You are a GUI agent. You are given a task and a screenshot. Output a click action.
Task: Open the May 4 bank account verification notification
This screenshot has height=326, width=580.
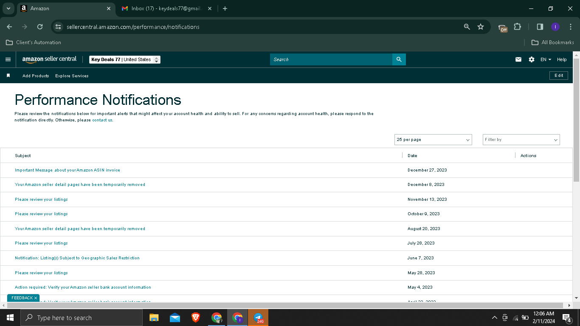tap(83, 287)
